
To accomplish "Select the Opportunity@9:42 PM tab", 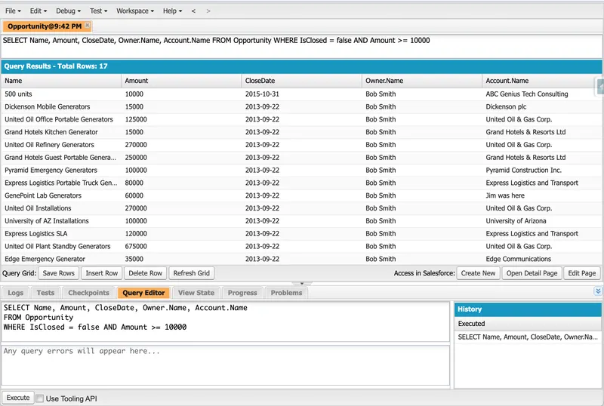I will (x=45, y=26).
